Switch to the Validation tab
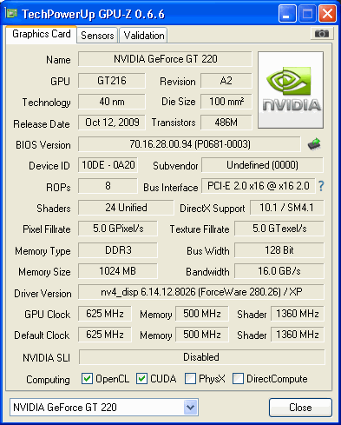Screen dimensions: 341x425 pyautogui.click(x=144, y=36)
